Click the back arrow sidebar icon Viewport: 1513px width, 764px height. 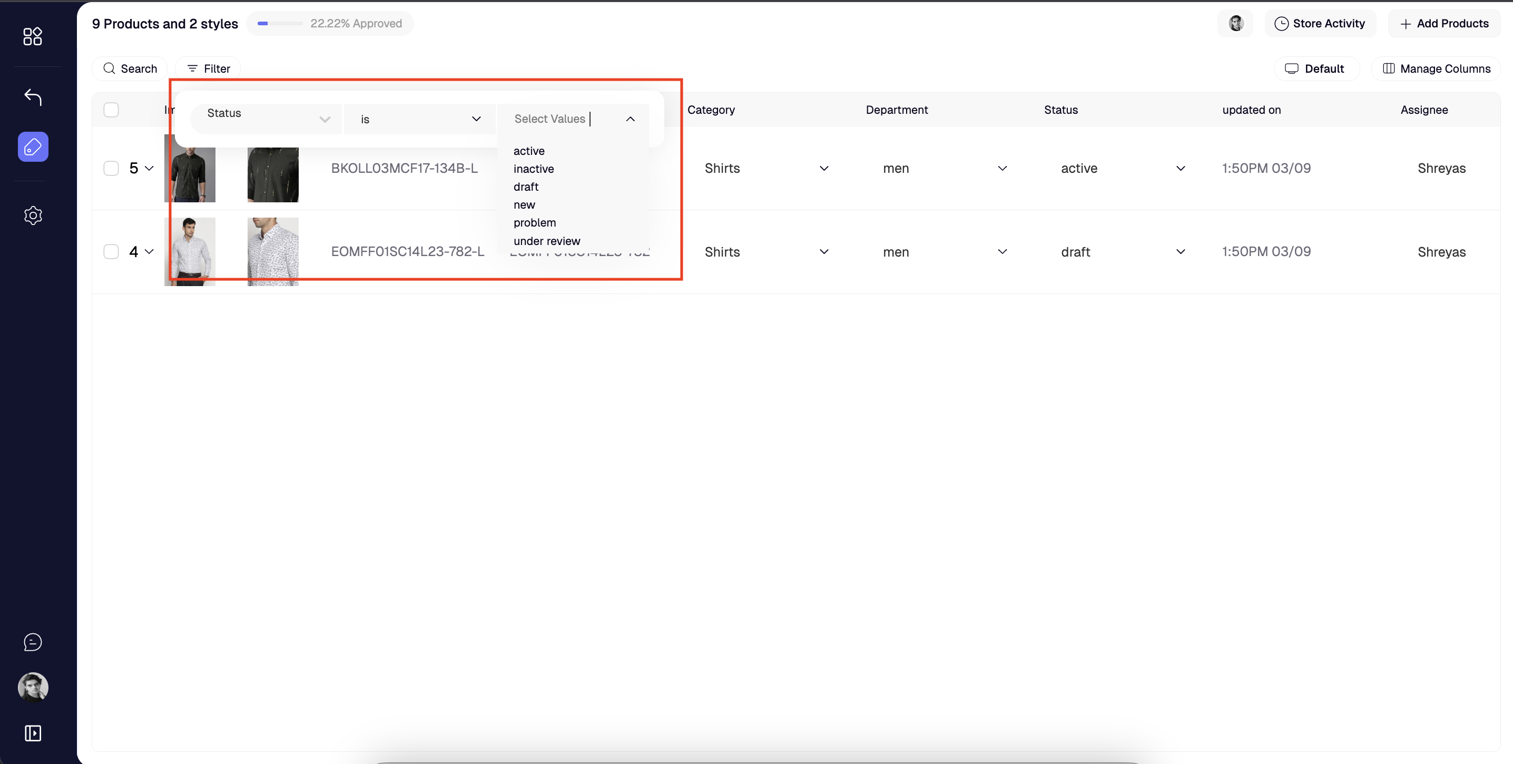click(33, 97)
